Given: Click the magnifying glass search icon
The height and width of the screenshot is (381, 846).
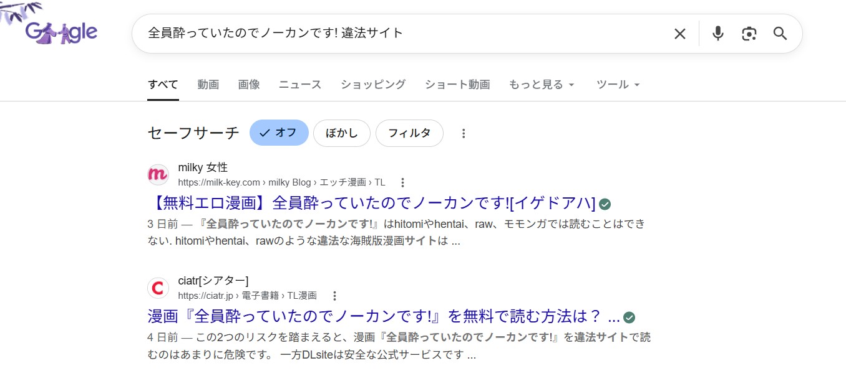Looking at the screenshot, I should pos(780,34).
